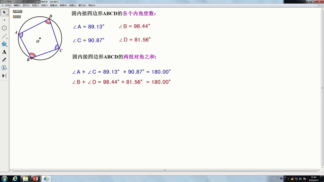Open the 窗口(W) menu

pos(82,5)
